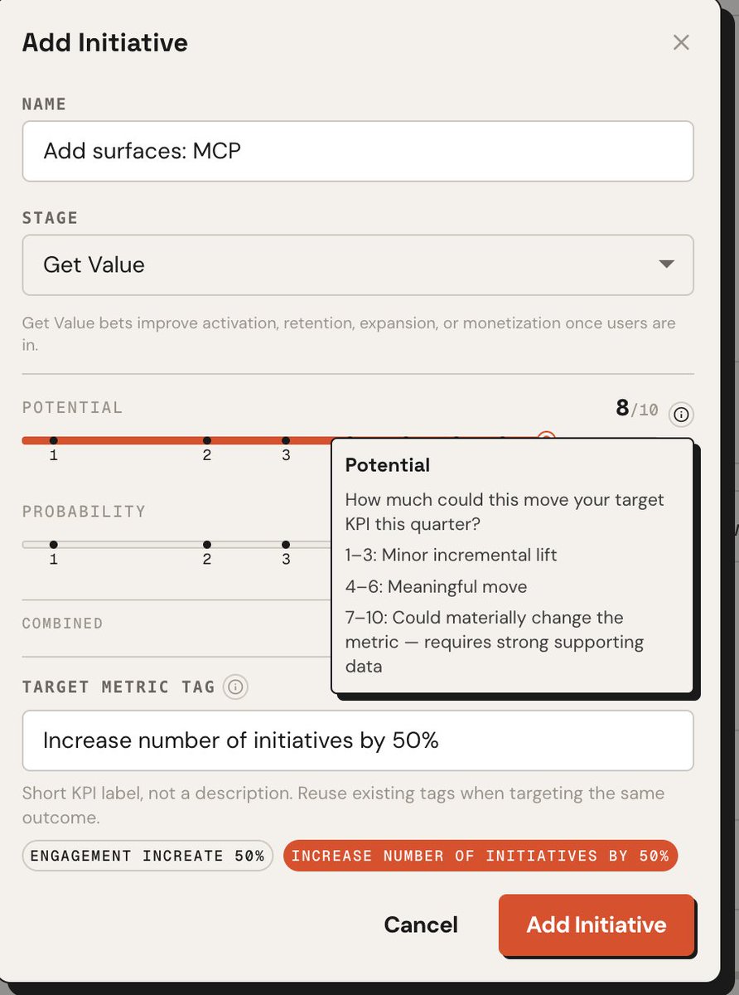The image size is (739, 995).
Task: Click the Potential slider handle
Action: click(x=546, y=438)
